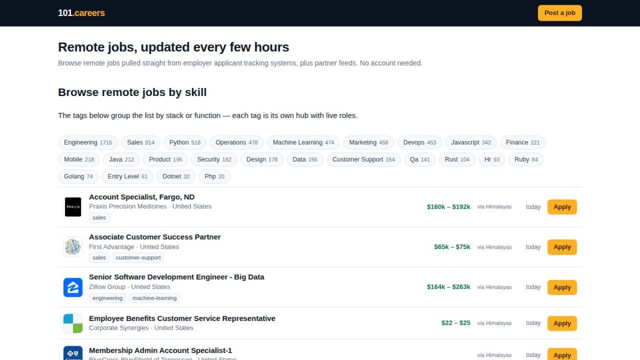
Task: Click the Post a job button
Action: pos(559,13)
